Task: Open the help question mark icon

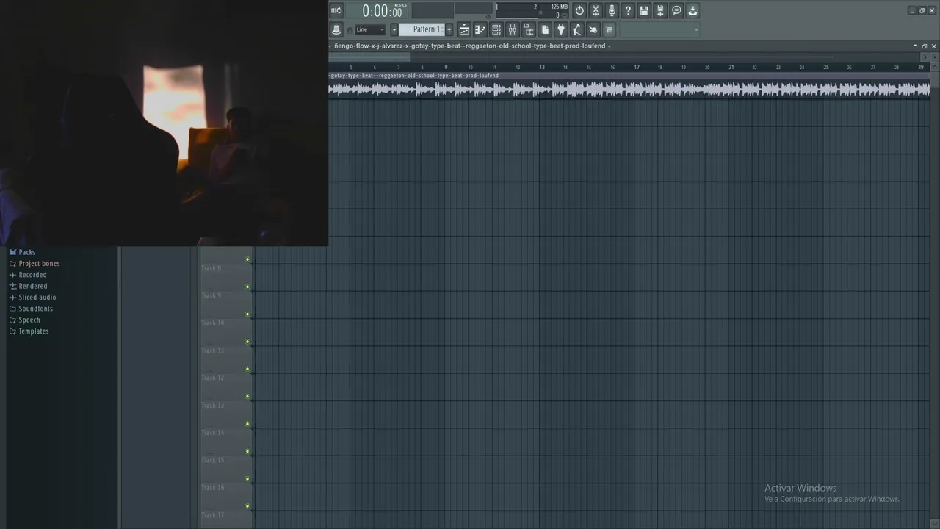Action: click(628, 10)
